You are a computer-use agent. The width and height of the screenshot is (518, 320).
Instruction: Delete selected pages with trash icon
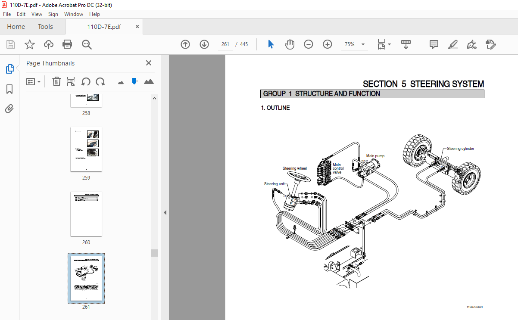(x=56, y=81)
